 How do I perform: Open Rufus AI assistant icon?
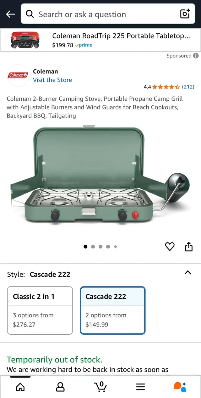pyautogui.click(x=180, y=387)
